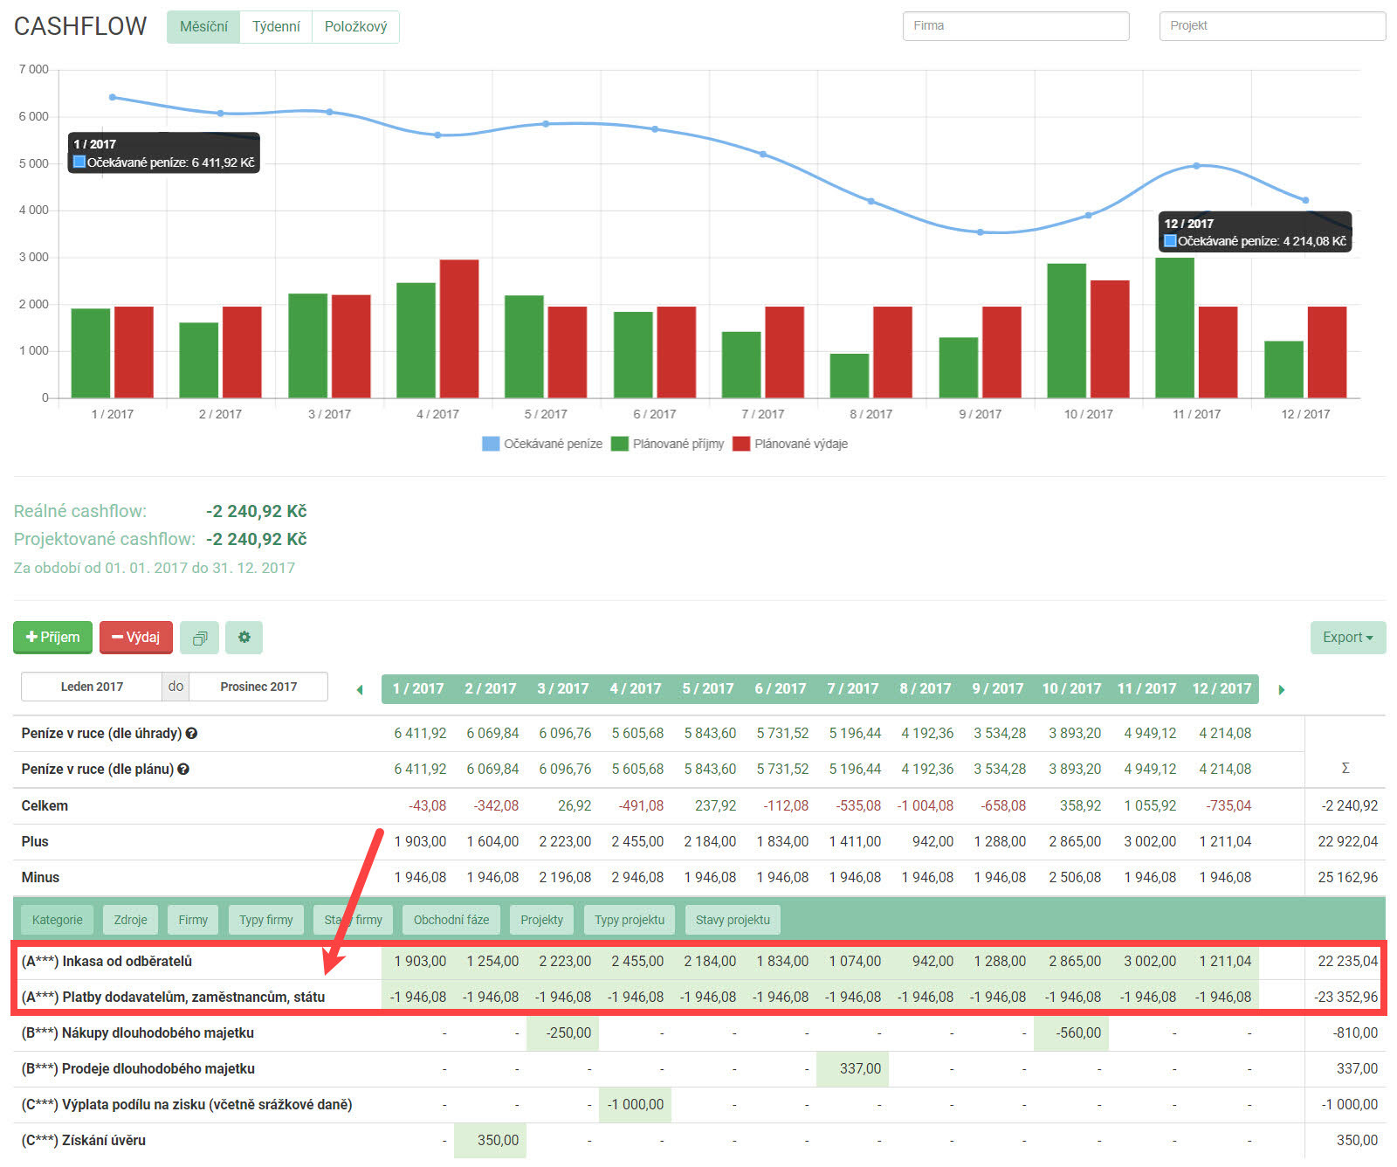1397x1167 pixels.
Task: Open settings with the gear icon
Action: 244,638
